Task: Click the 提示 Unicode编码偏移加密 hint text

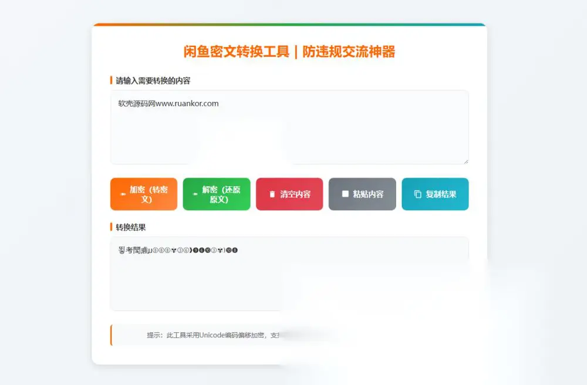Action: pos(214,335)
